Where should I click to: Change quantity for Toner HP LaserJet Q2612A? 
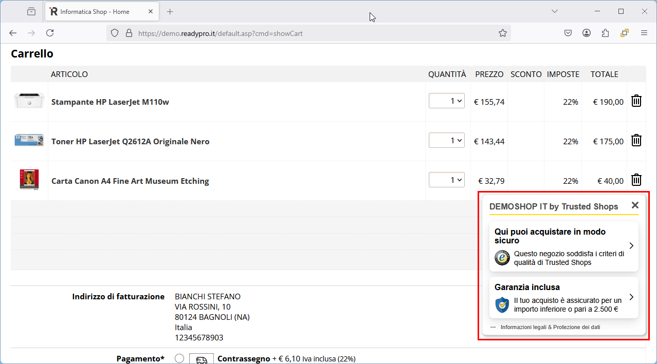(447, 140)
